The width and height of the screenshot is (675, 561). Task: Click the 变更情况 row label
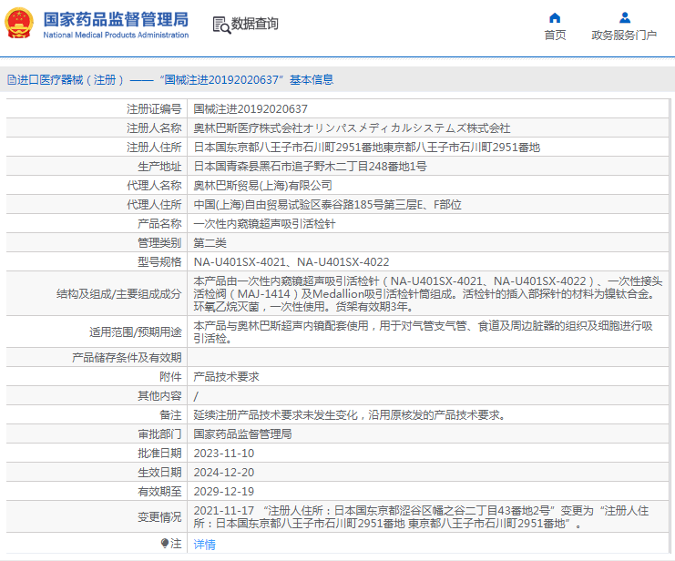[x=159, y=516]
